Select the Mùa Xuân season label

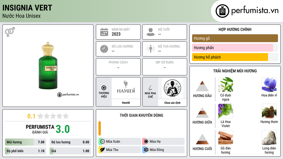[x=113, y=142]
